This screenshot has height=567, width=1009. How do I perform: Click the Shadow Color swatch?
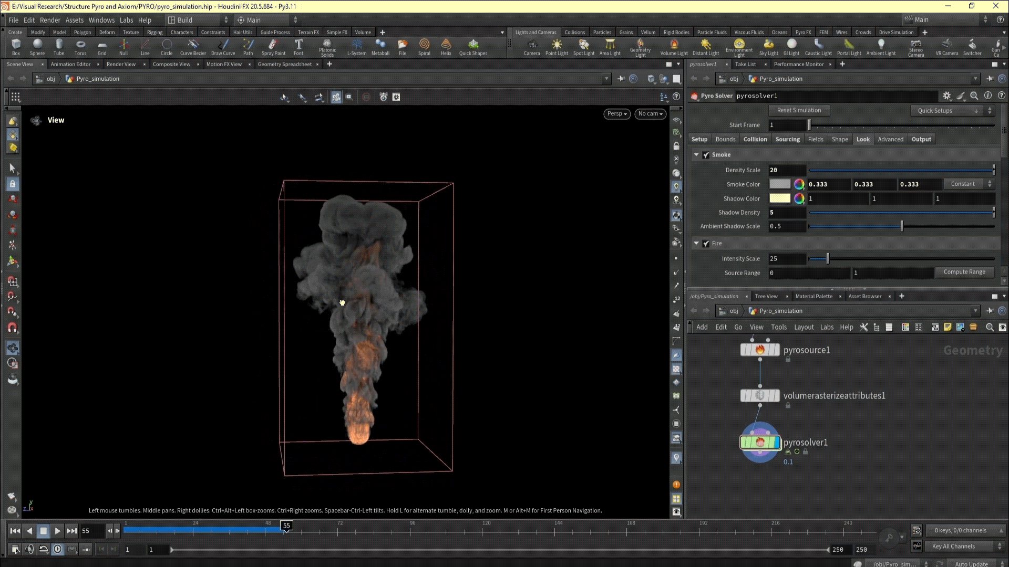tap(779, 198)
